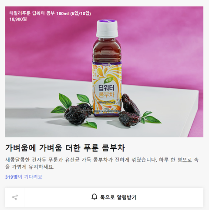Click the white bottle cap in photo
The width and height of the screenshot is (209, 210).
tap(107, 29)
